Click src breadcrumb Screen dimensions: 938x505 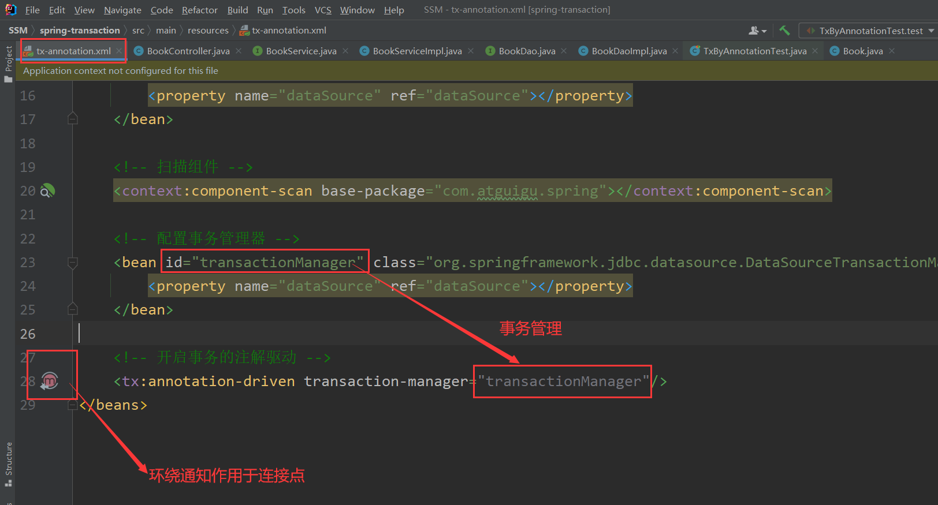(x=138, y=31)
